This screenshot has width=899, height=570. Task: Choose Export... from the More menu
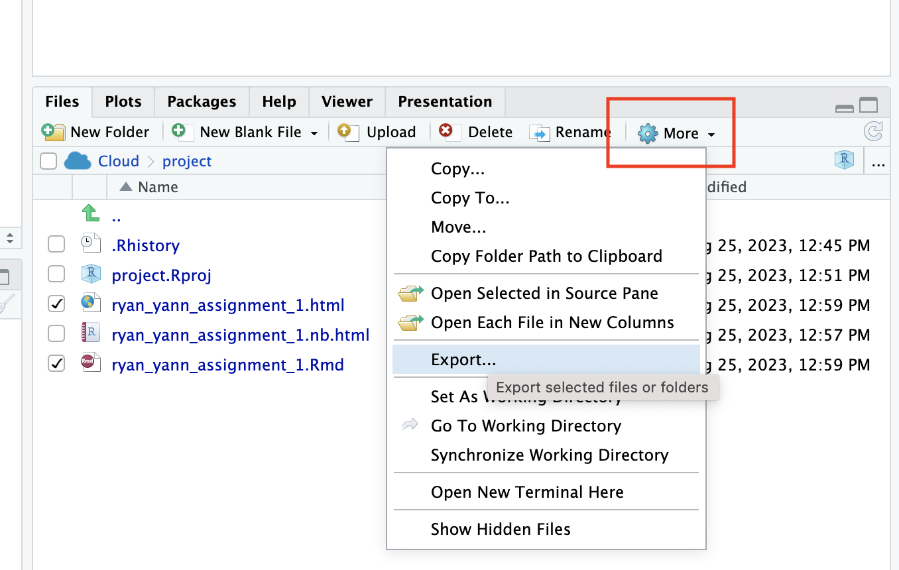click(x=463, y=359)
